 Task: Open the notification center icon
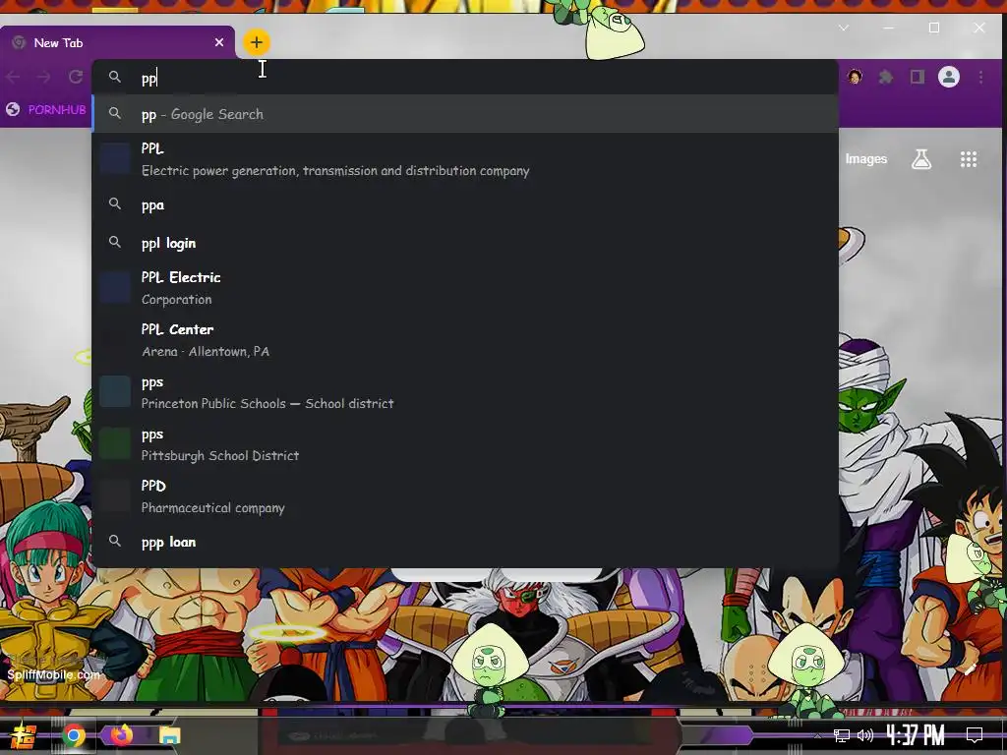(975, 735)
